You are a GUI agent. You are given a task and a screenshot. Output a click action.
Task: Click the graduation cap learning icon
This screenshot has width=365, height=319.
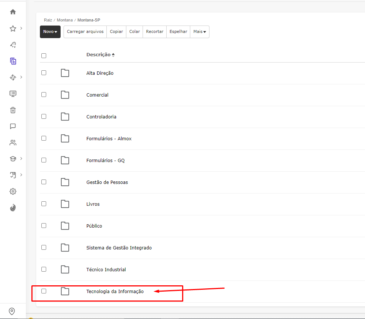tap(13, 159)
